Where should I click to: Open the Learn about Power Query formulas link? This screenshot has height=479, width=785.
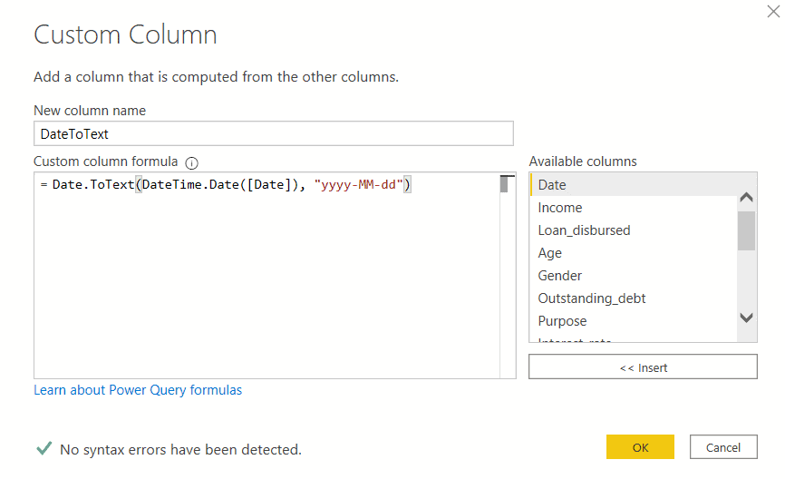click(x=138, y=390)
